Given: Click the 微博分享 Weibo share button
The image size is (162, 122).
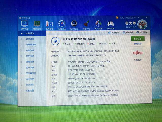Looking at the screenshot, I should [x=114, y=33].
